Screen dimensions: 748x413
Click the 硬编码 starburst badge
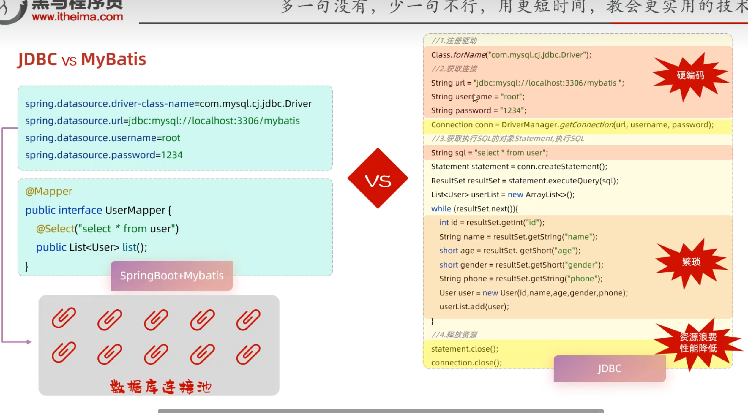coord(690,76)
